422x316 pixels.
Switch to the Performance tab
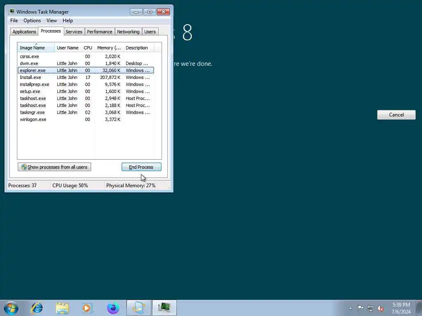coord(100,32)
